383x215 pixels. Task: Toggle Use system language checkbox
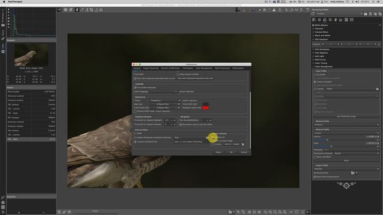click(x=135, y=88)
